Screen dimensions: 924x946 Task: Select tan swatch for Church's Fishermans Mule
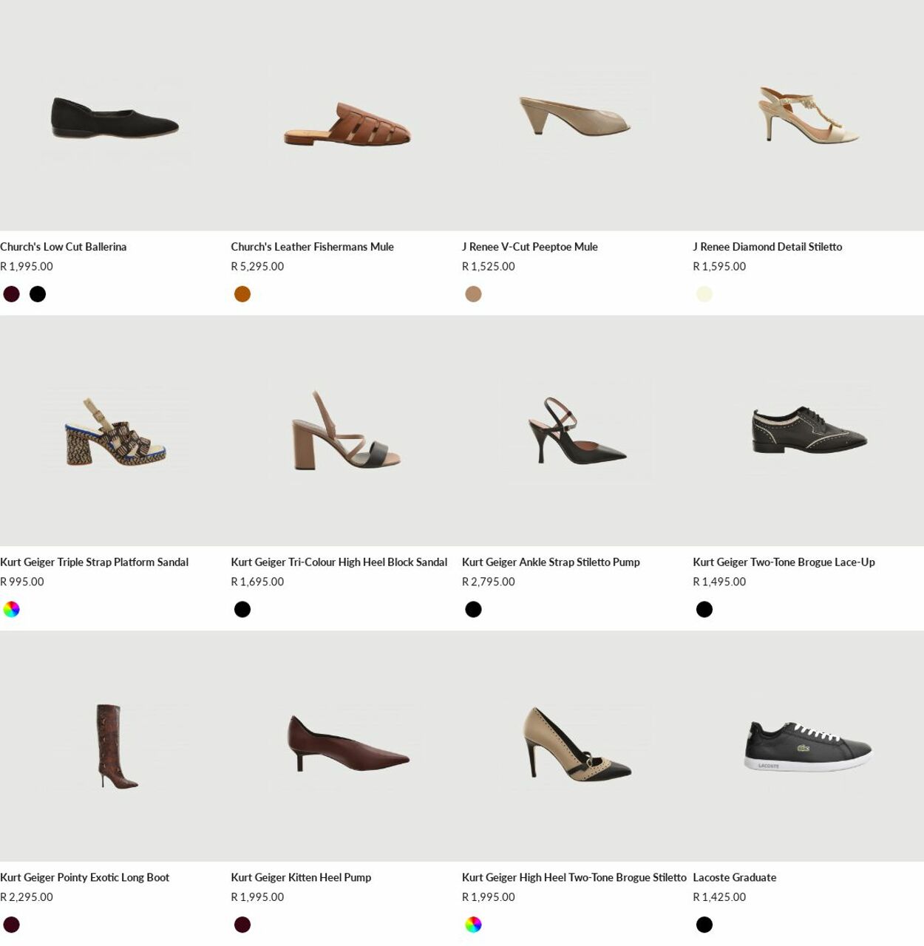tap(242, 294)
